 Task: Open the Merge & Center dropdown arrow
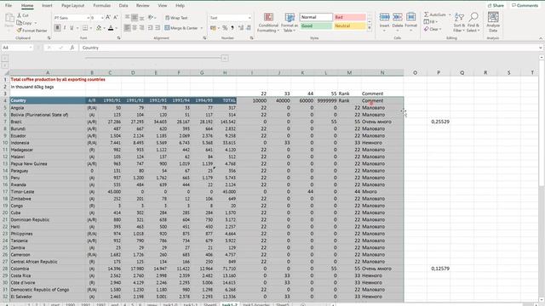202,28
